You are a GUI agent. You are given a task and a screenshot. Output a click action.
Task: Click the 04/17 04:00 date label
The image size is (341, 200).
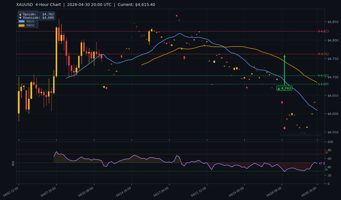(x=162, y=192)
